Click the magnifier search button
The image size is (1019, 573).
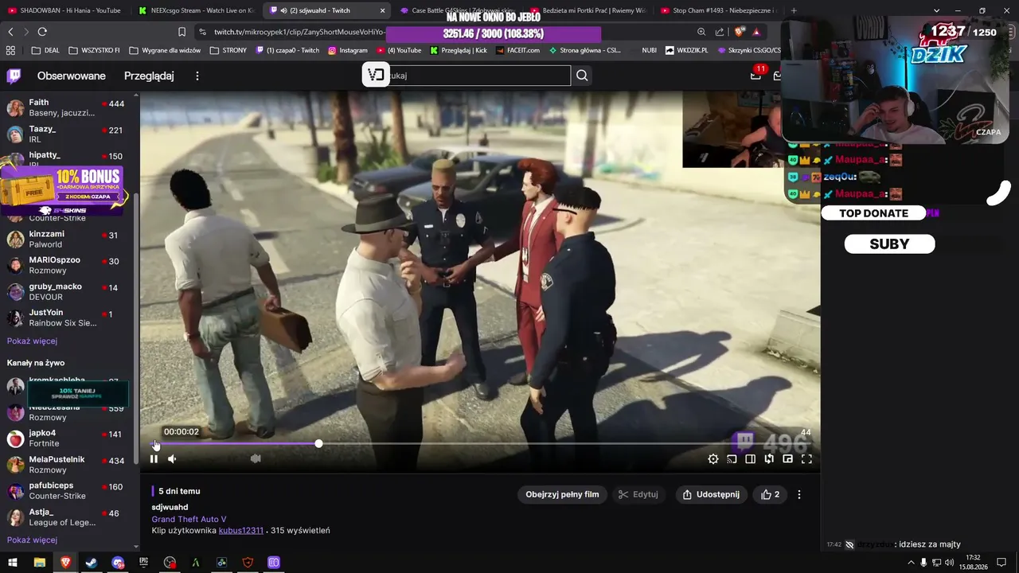tap(582, 76)
